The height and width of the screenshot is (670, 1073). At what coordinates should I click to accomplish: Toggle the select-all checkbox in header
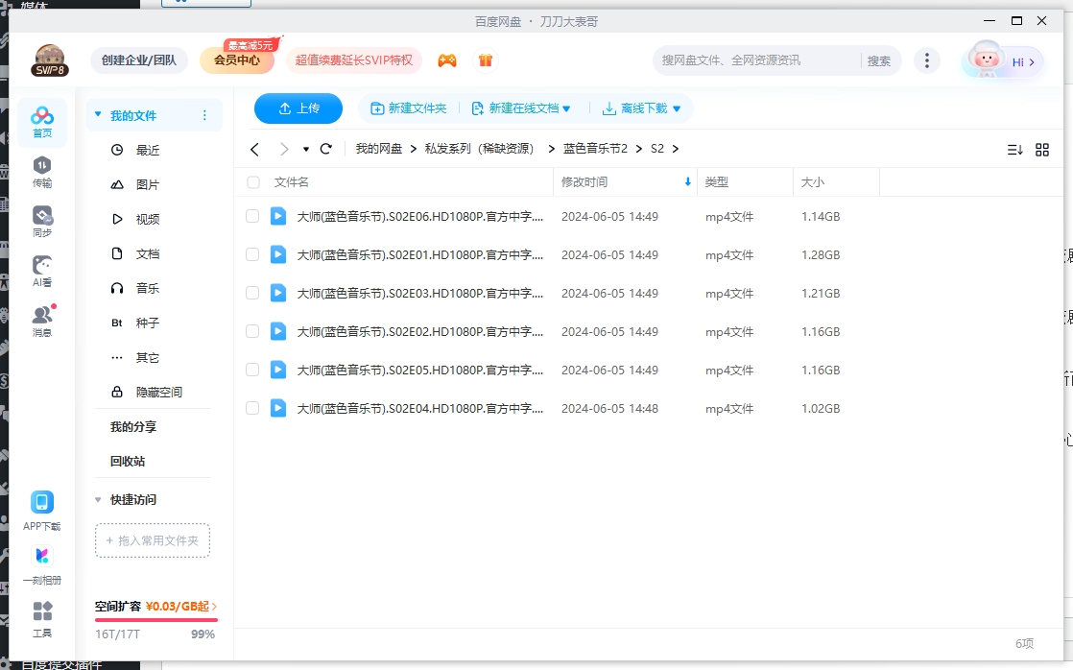click(x=253, y=182)
